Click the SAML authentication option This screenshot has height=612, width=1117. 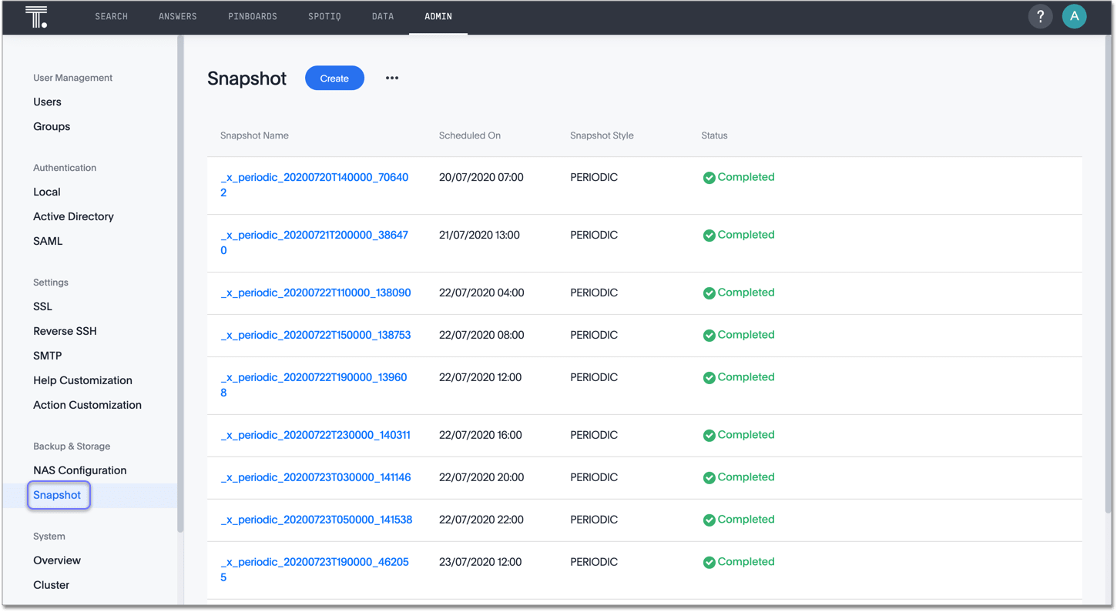pos(47,240)
